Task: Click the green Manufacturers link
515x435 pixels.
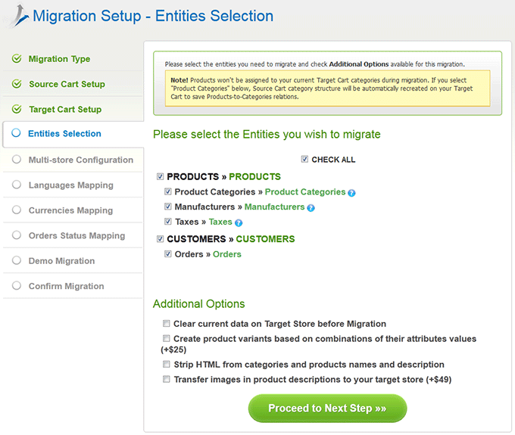Action: (x=275, y=207)
